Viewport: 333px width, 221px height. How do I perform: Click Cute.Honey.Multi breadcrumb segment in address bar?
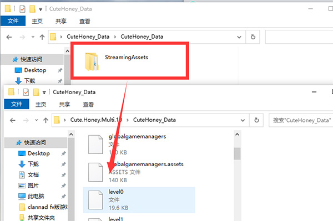(96, 120)
